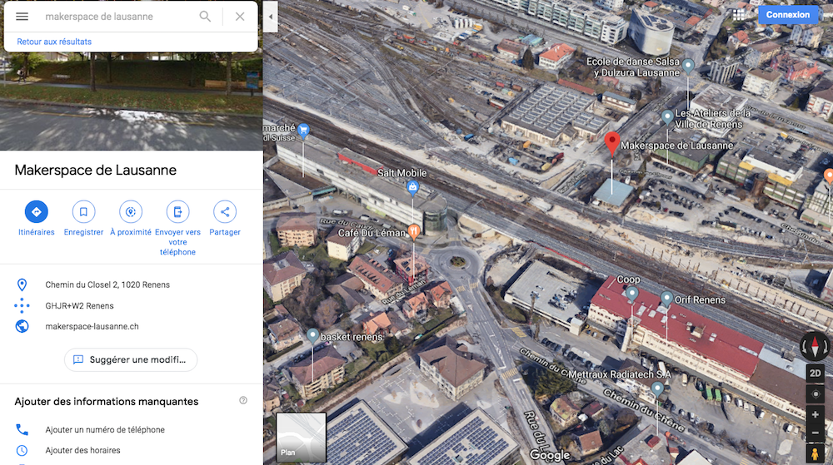Save place with Enregistrer icon

[x=83, y=211]
